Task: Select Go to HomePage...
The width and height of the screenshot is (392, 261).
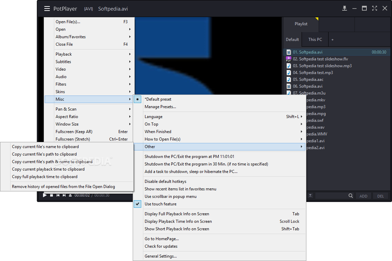Action: tap(220, 239)
